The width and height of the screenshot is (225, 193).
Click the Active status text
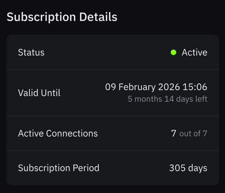pos(194,52)
